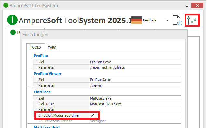The width and height of the screenshot is (207, 128).
Task: Click the Verfügbar status value
Action: (98, 121)
